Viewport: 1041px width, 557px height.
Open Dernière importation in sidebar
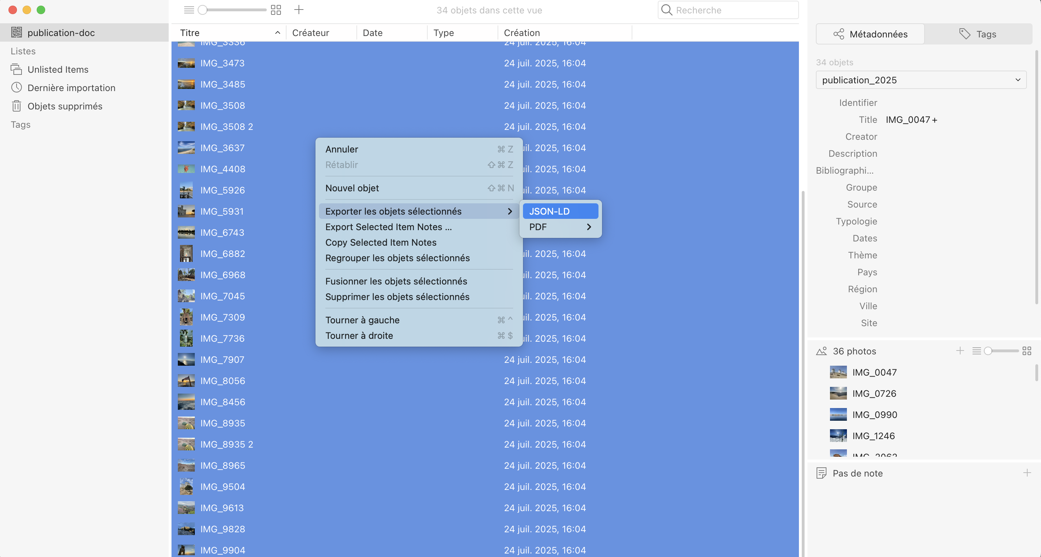(71, 88)
